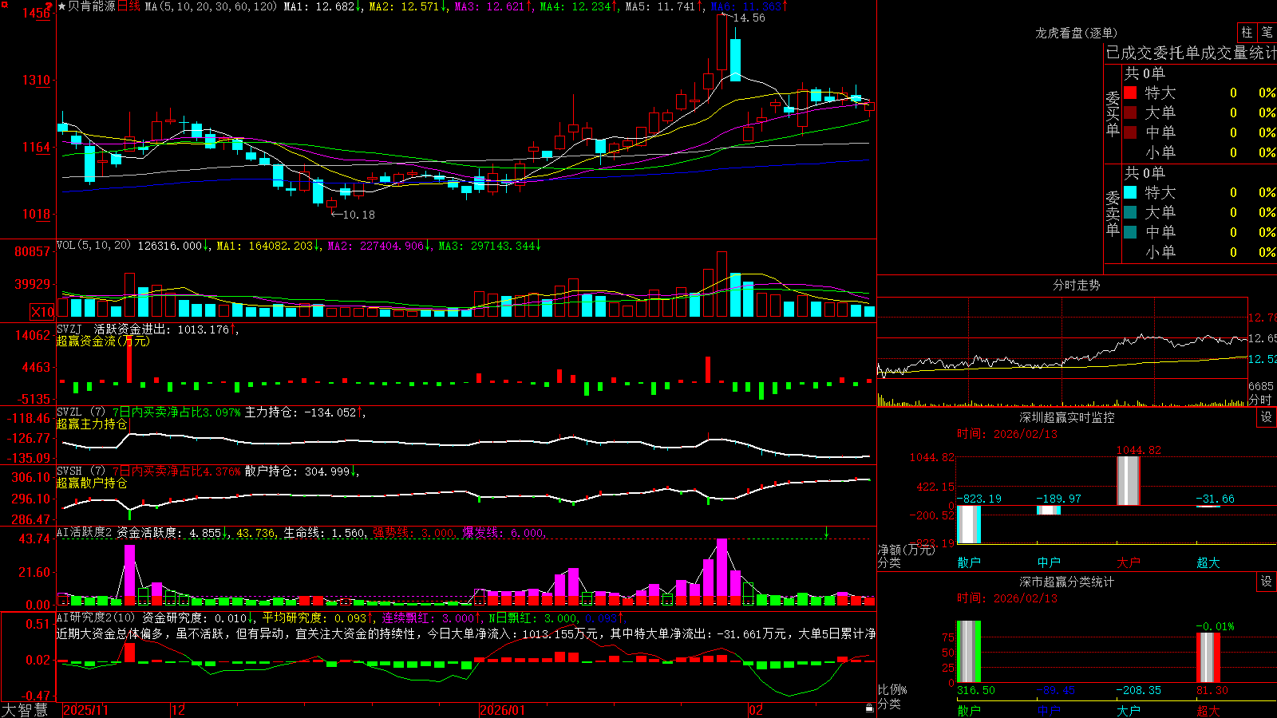Image resolution: width=1277 pixels, height=718 pixels.
Task: Click the cyan 特大 swatch under 委卖单
Action: coord(1130,192)
